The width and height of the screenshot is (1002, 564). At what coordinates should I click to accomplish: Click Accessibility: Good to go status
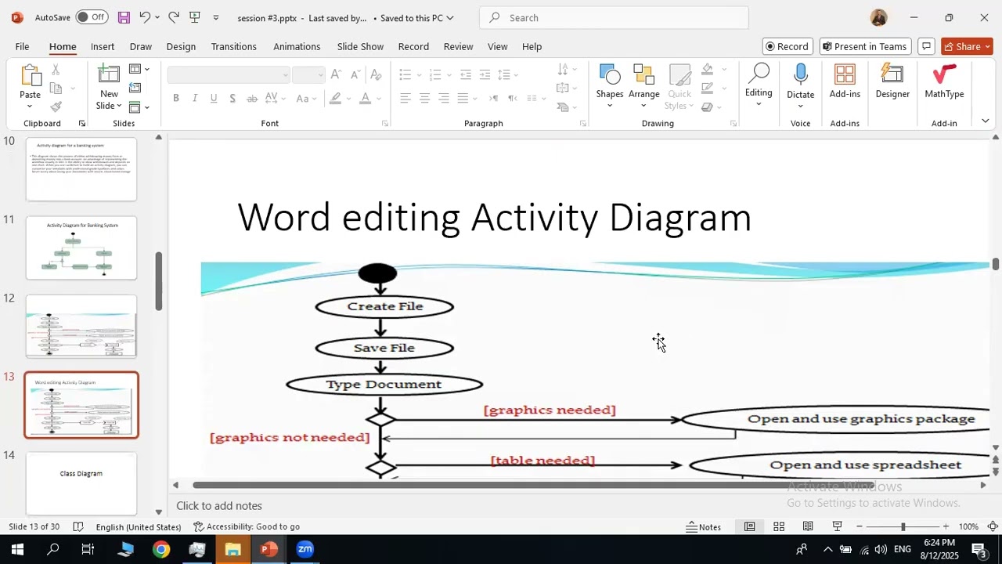(x=247, y=526)
